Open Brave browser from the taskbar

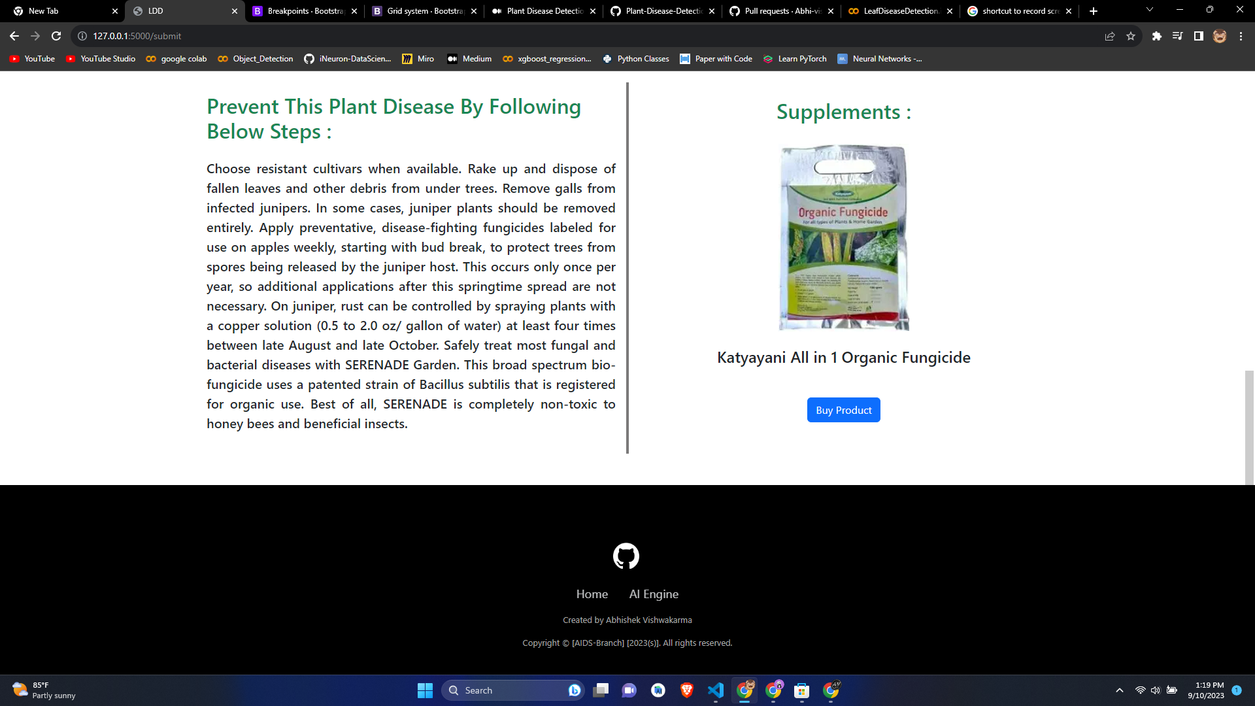pyautogui.click(x=687, y=690)
